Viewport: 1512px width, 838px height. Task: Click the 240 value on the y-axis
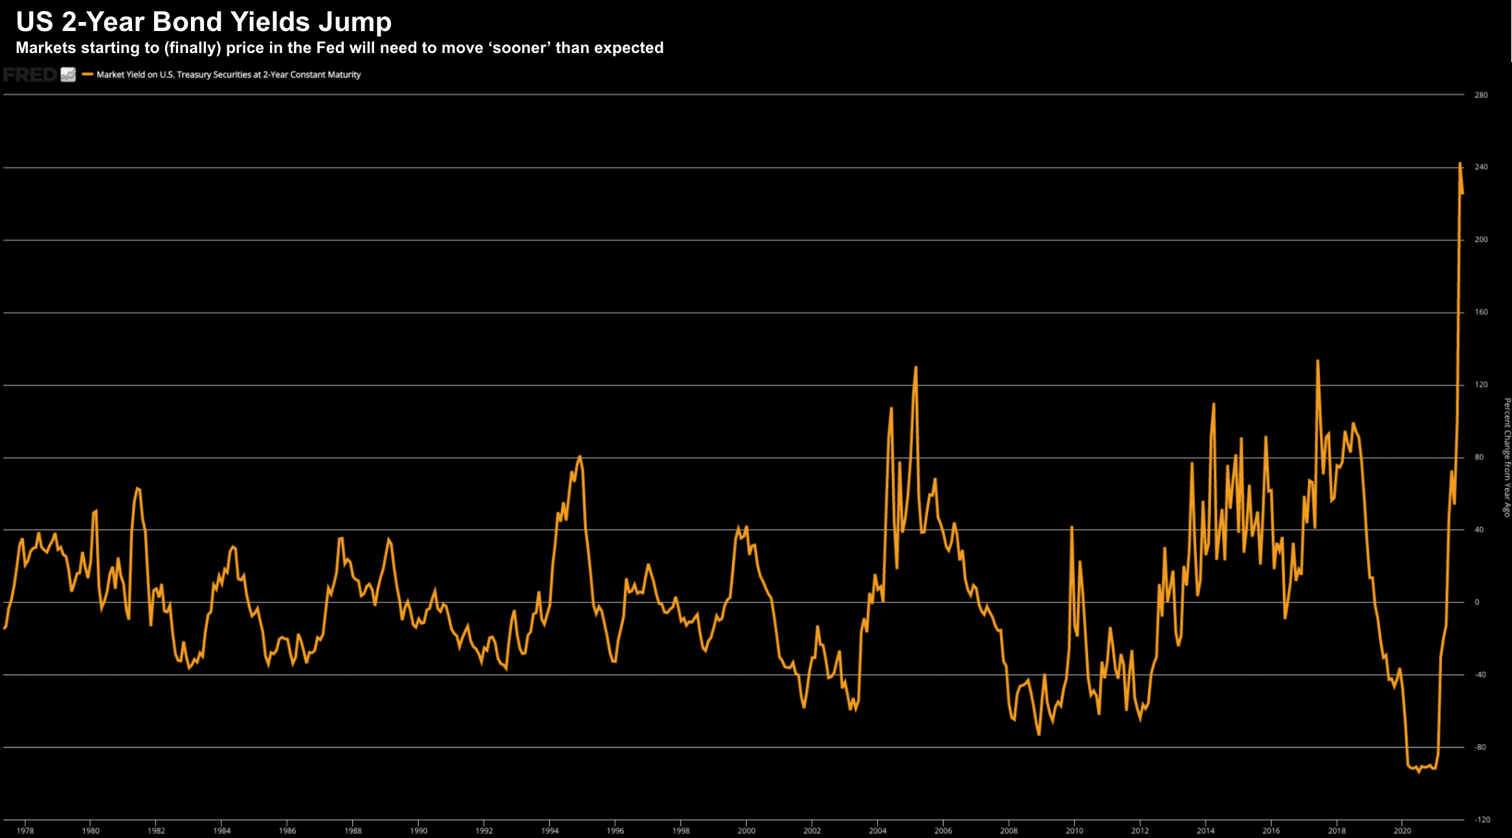pyautogui.click(x=1481, y=167)
